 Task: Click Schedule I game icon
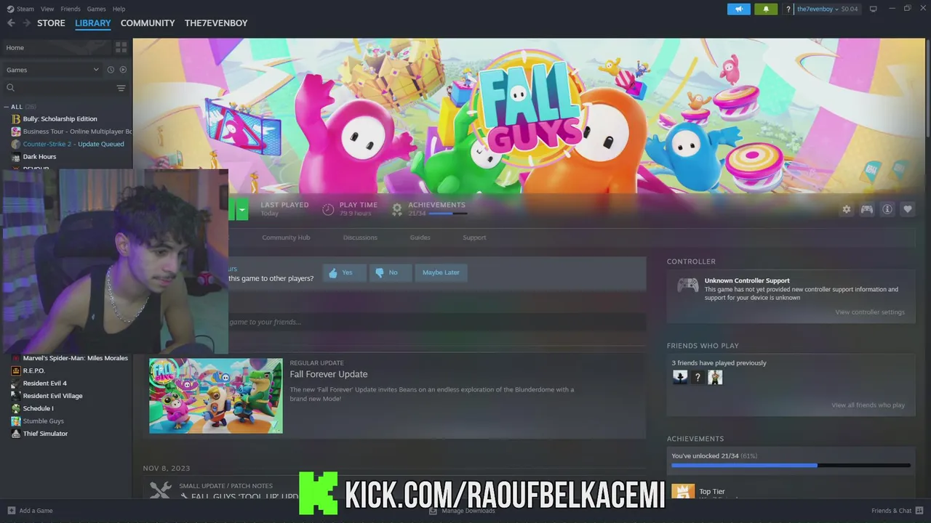[16, 408]
